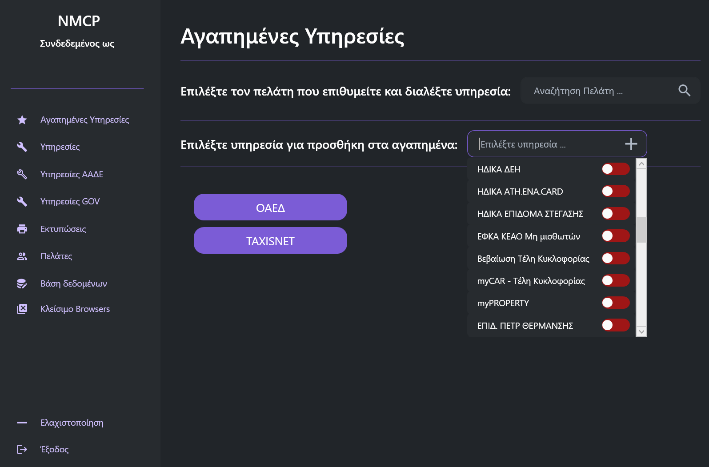Click the Έξοδος logout icon
Viewport: 709px width, 467px height.
[22, 449]
